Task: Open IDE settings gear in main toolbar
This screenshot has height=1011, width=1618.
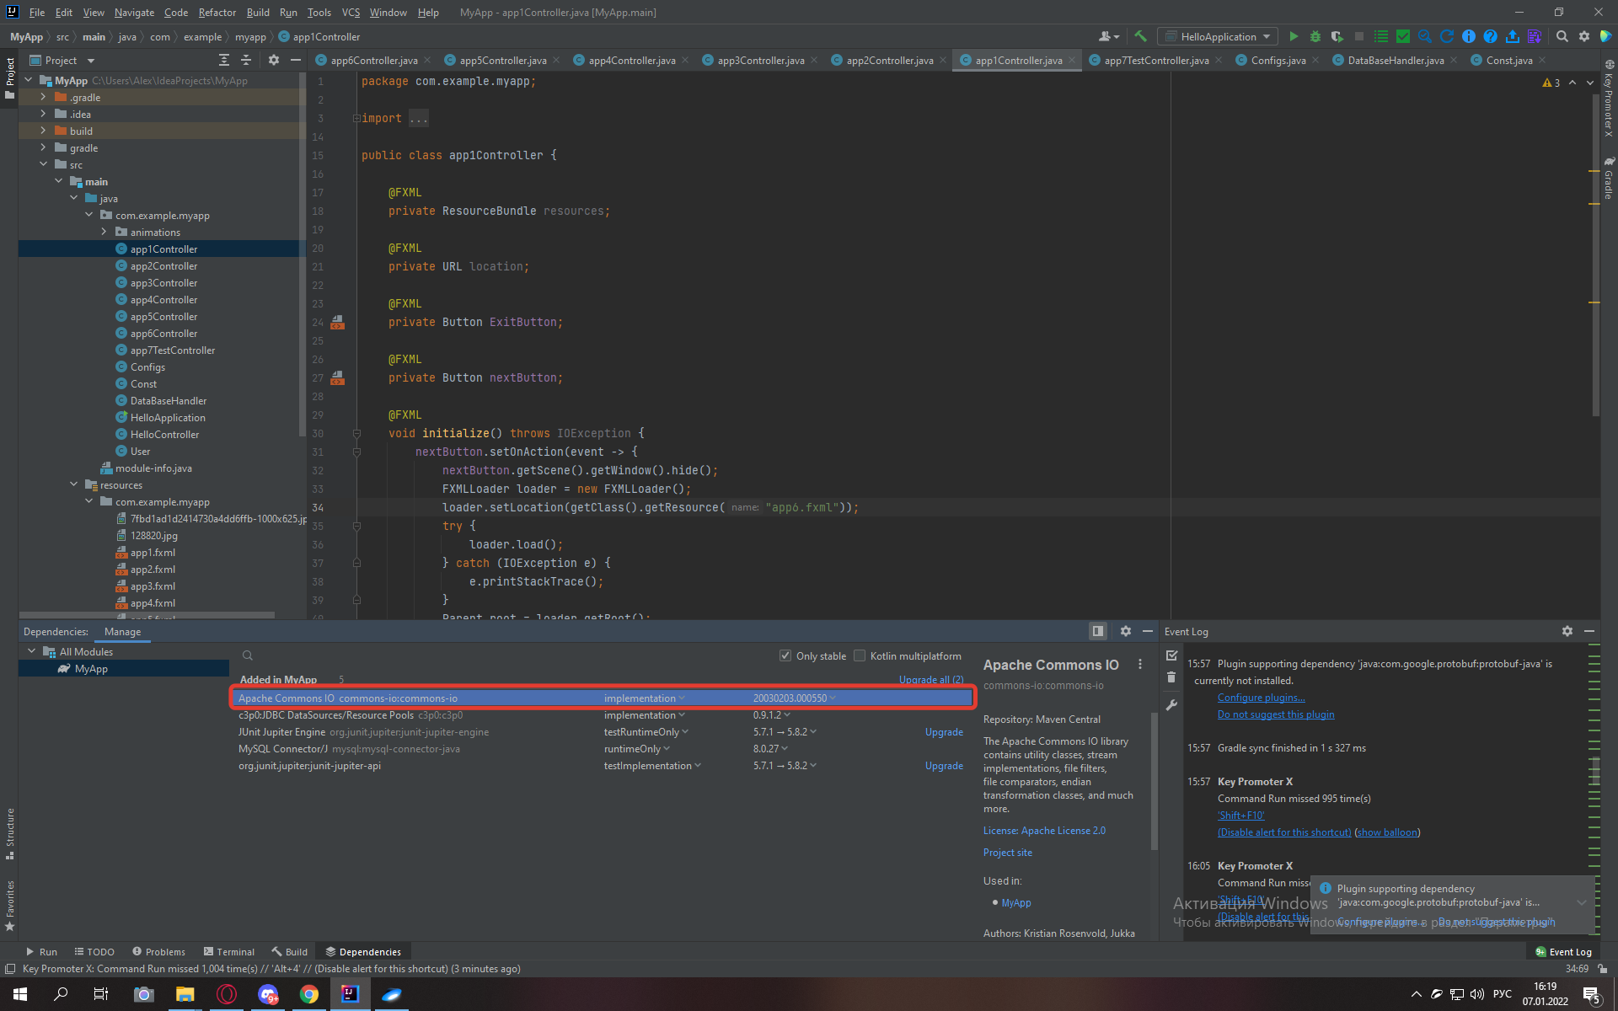Action: click(1584, 36)
